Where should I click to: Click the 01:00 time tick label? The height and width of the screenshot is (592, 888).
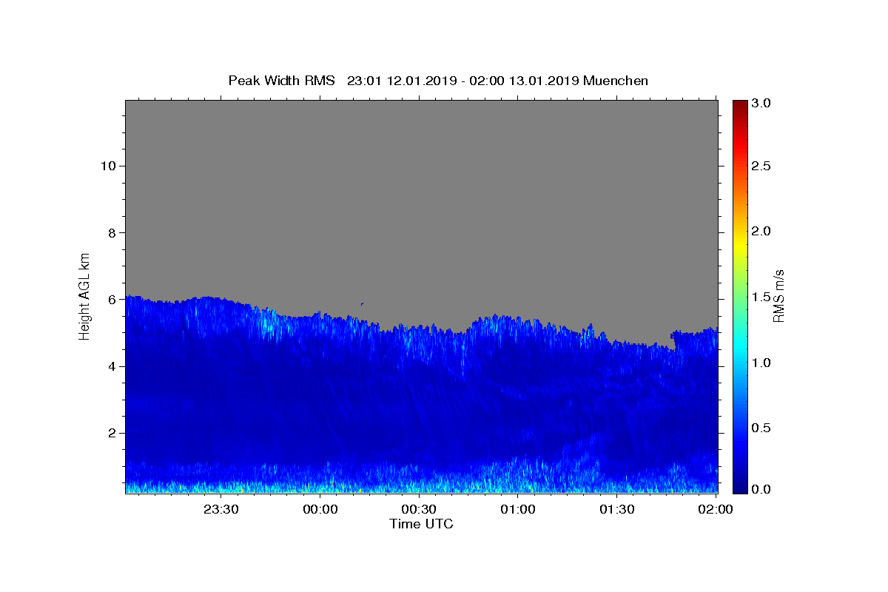(x=518, y=509)
